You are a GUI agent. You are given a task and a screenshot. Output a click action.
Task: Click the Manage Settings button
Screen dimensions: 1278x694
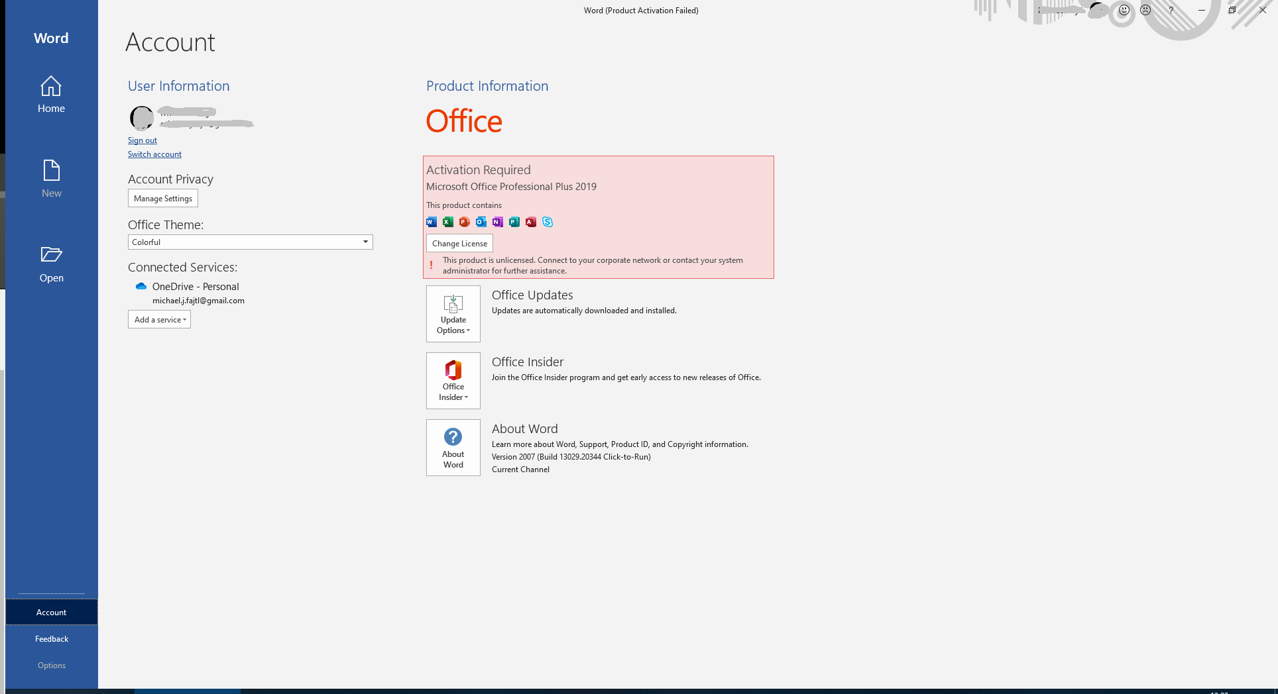[163, 199]
